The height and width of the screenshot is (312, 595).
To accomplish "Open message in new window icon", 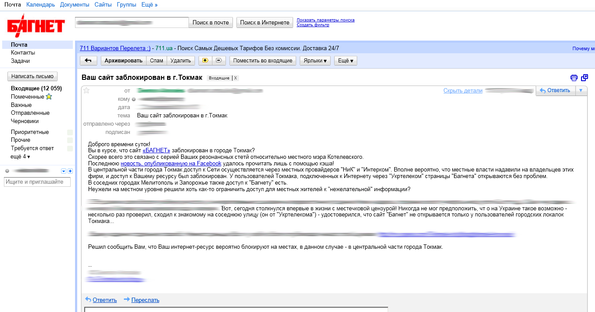I will click(x=585, y=78).
